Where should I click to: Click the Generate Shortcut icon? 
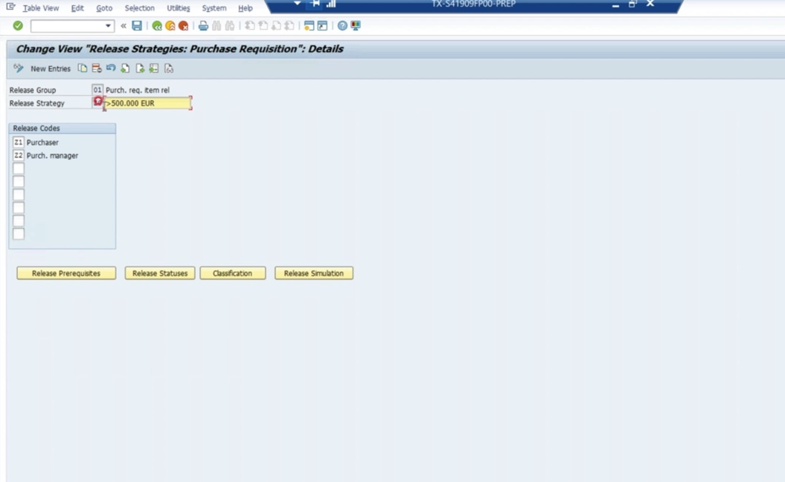pyautogui.click(x=322, y=25)
